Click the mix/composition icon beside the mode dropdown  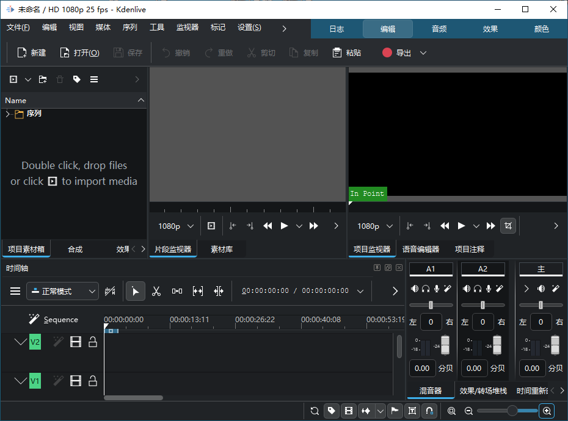(110, 291)
